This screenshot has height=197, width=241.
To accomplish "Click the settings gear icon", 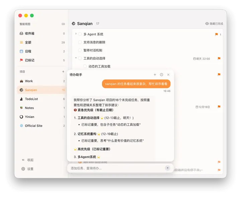I will pos(23,169).
